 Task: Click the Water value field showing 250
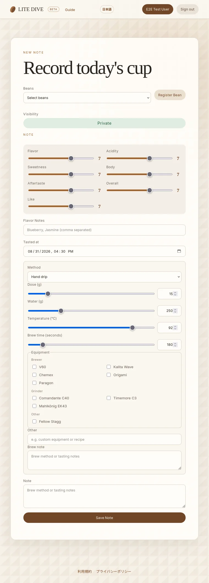169,311
